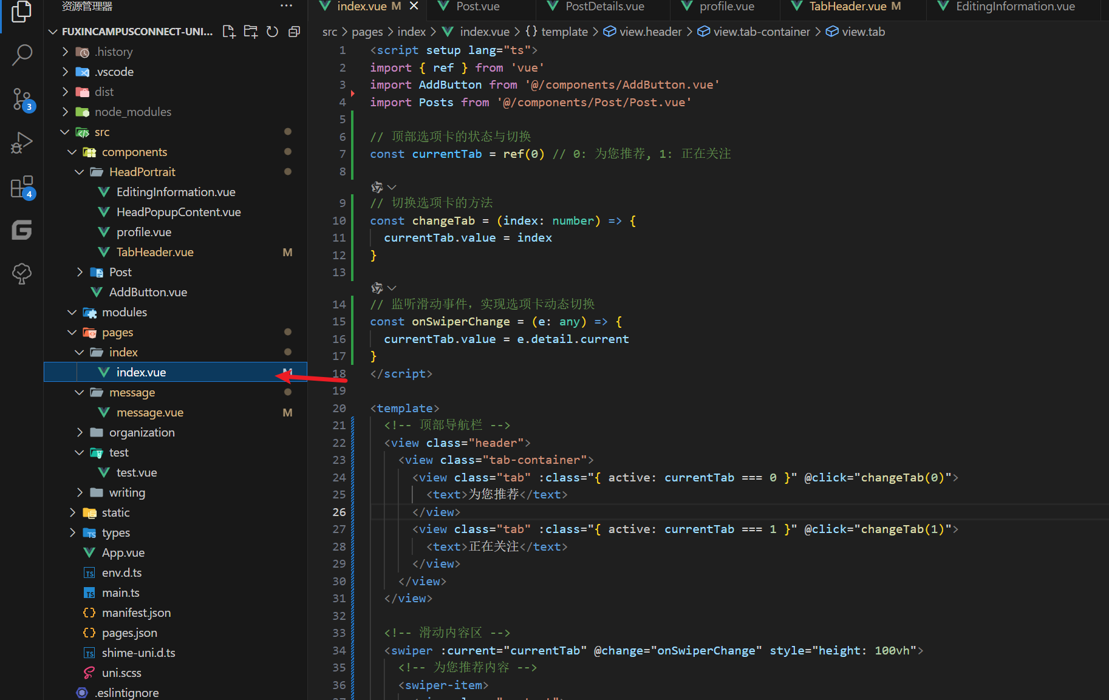
Task: Click 'template' breadcrumb segment
Action: tap(564, 32)
